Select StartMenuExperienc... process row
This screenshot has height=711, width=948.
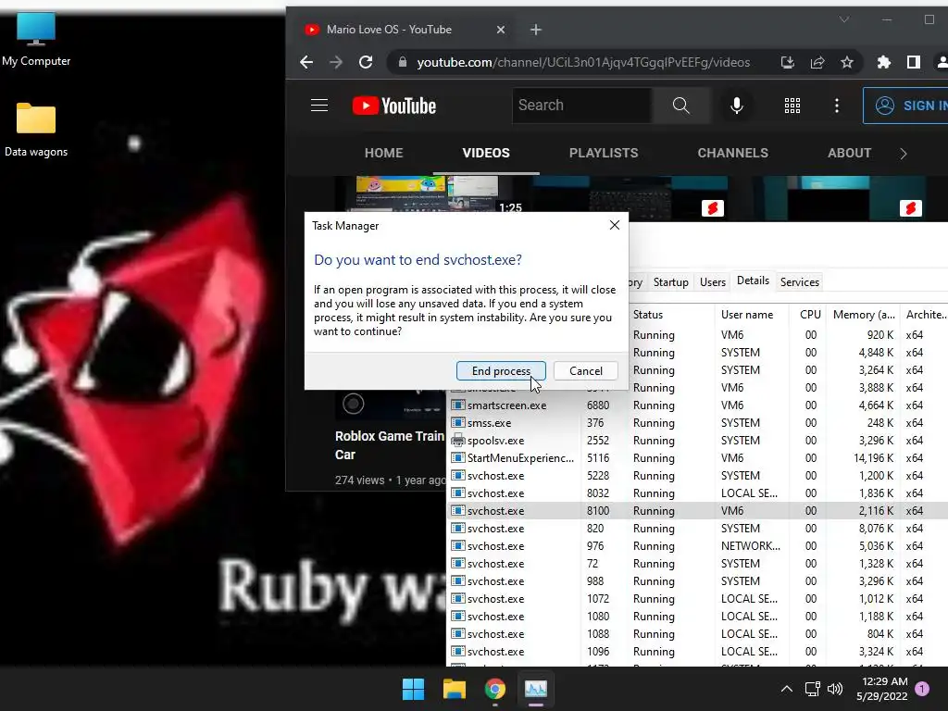[x=698, y=457]
